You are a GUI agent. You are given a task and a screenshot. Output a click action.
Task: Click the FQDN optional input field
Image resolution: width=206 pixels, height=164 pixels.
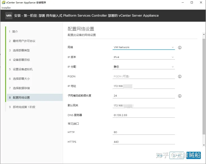(144, 77)
